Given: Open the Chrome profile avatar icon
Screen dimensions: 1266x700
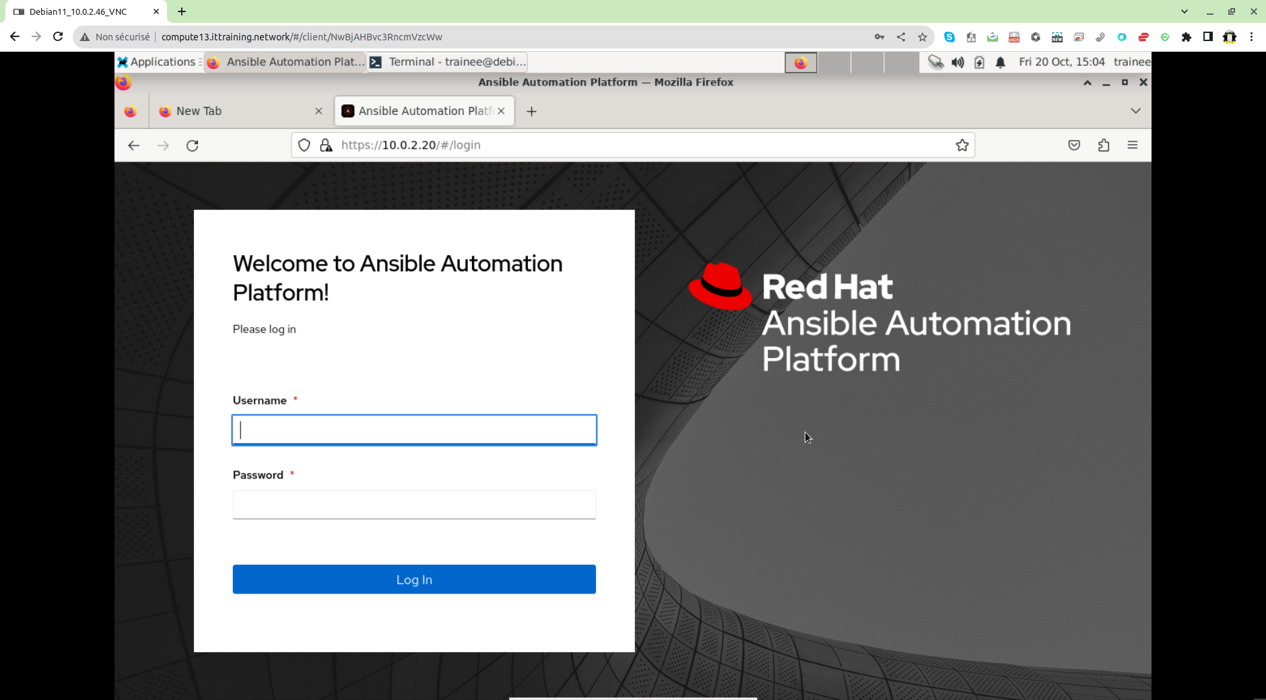Looking at the screenshot, I should click(1230, 37).
